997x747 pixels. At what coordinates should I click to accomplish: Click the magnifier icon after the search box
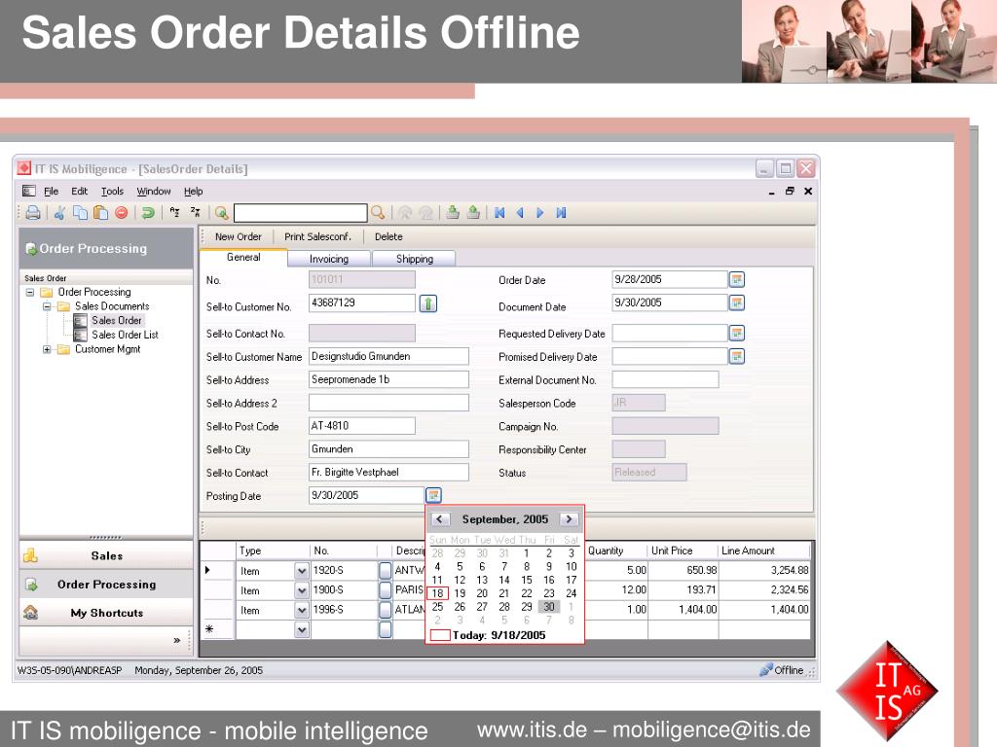[378, 213]
